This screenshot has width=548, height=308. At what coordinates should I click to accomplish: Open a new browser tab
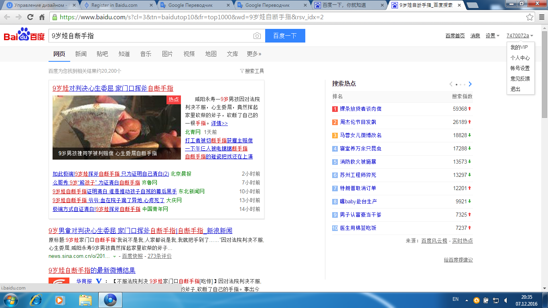tap(473, 6)
